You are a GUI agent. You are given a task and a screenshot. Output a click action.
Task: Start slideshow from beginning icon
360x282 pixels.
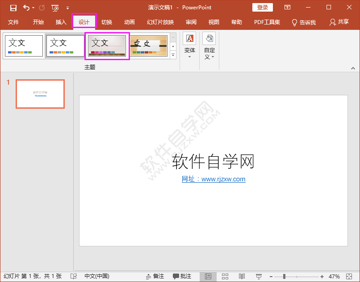pyautogui.click(x=55, y=8)
